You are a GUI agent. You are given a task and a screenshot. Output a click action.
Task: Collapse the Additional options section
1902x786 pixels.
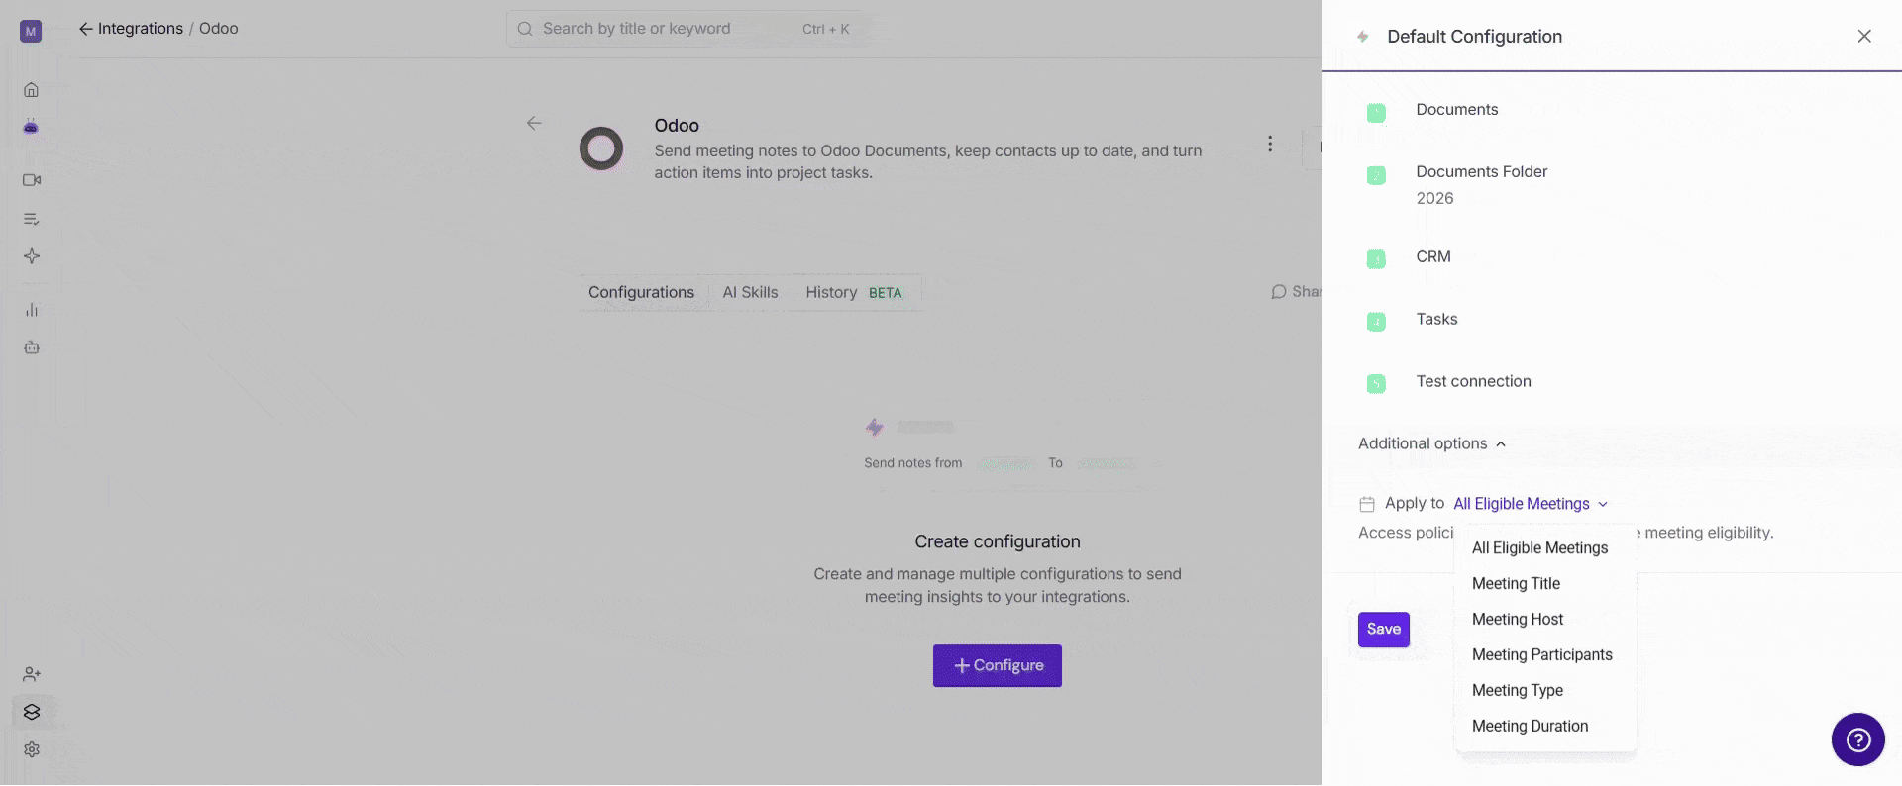click(1431, 443)
